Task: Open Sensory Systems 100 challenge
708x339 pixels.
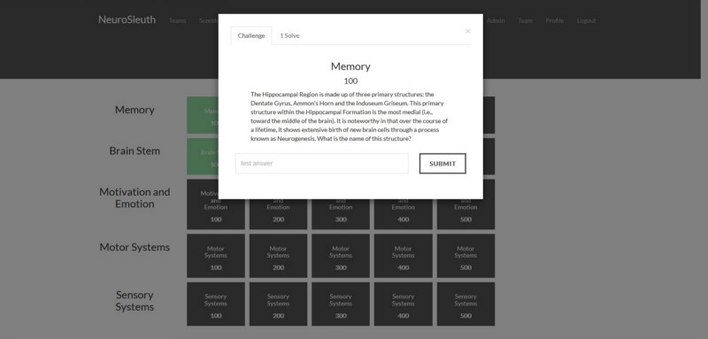Action: click(216, 304)
